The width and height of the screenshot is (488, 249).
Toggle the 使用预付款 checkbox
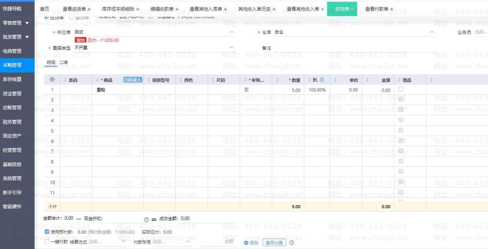point(47,232)
